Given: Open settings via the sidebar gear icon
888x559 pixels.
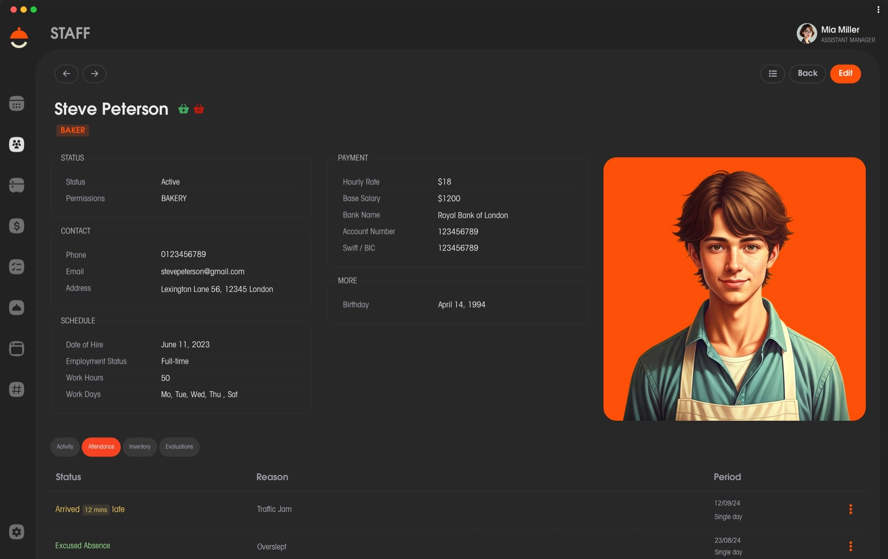Looking at the screenshot, I should (17, 532).
